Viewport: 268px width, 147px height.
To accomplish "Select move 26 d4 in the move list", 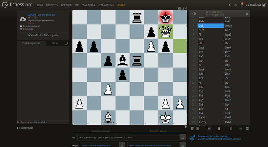I will (x=237, y=109).
